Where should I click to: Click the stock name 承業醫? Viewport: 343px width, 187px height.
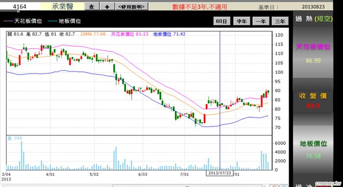(x=62, y=6)
